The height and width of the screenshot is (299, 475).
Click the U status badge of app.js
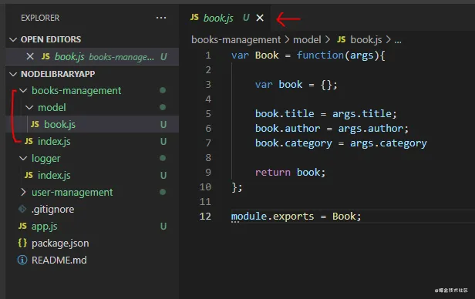tap(163, 226)
